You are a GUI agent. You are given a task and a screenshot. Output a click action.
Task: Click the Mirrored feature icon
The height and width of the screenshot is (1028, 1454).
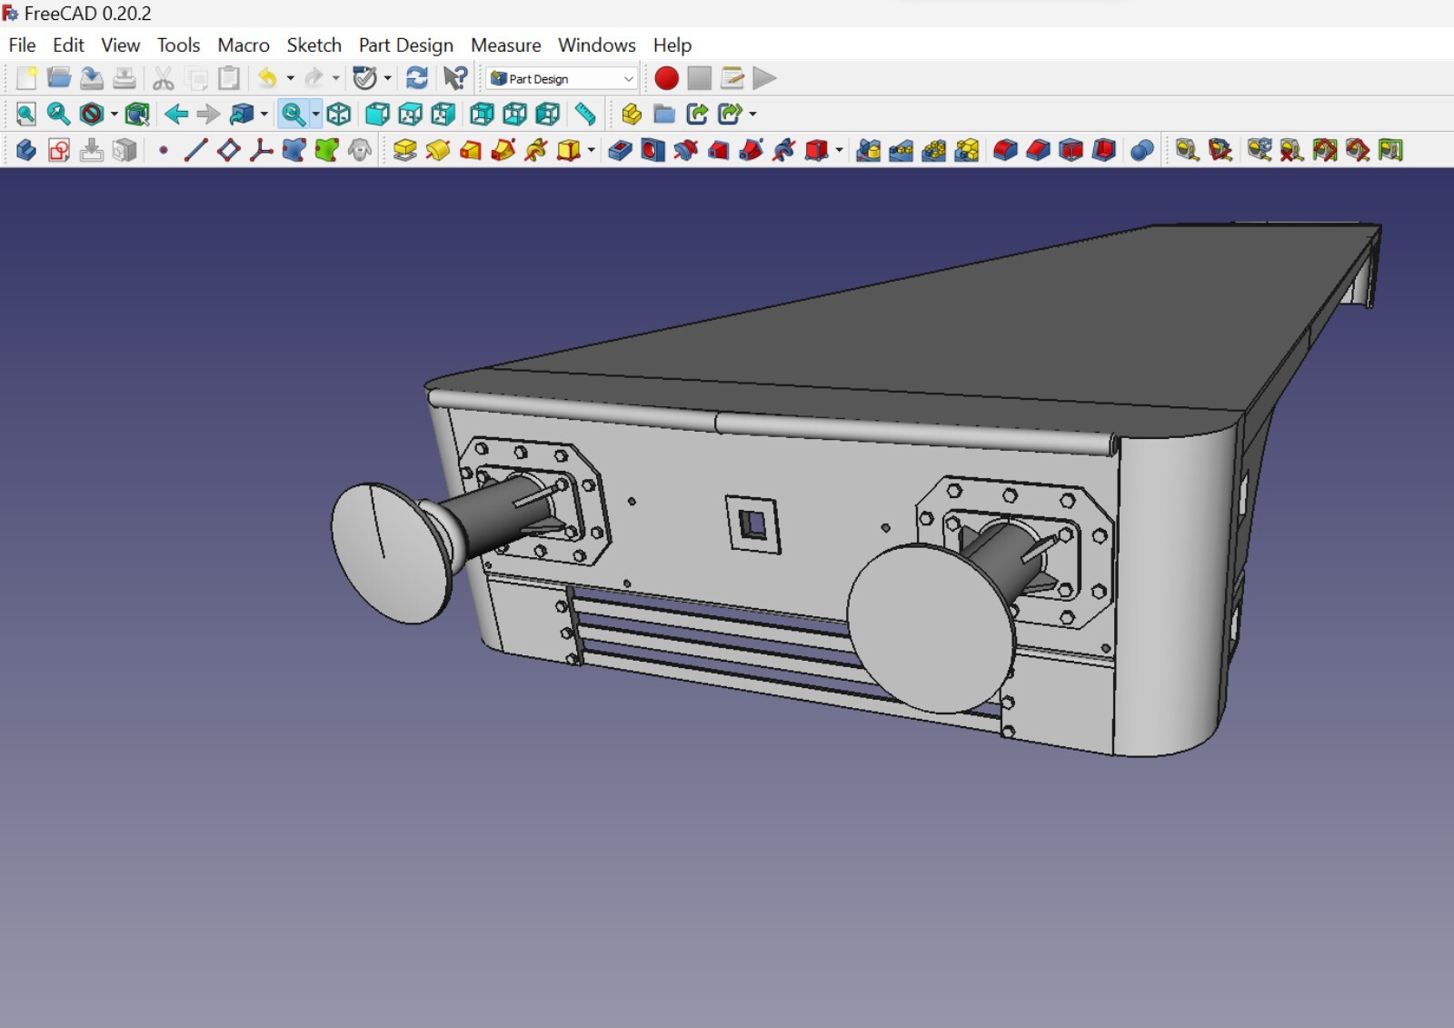click(x=868, y=150)
